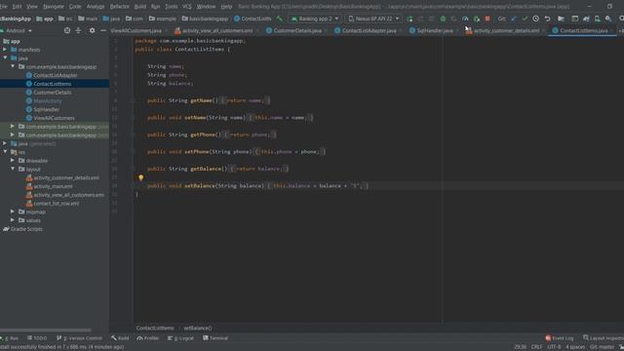Screen dimensions: 624x351
Task: Click the green Debug bug icon
Action: coord(443,19)
